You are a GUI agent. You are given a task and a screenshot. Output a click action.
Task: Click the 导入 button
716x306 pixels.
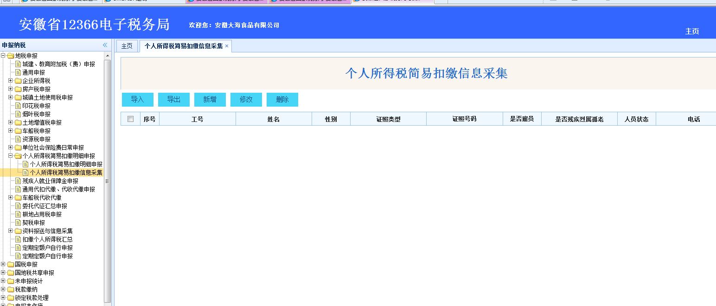138,100
